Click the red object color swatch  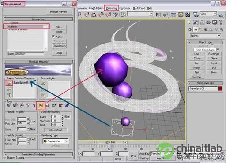point(220,89)
